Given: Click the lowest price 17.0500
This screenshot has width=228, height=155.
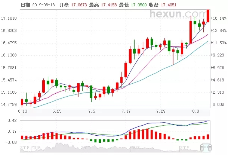Looking at the screenshot, I should [139, 5].
